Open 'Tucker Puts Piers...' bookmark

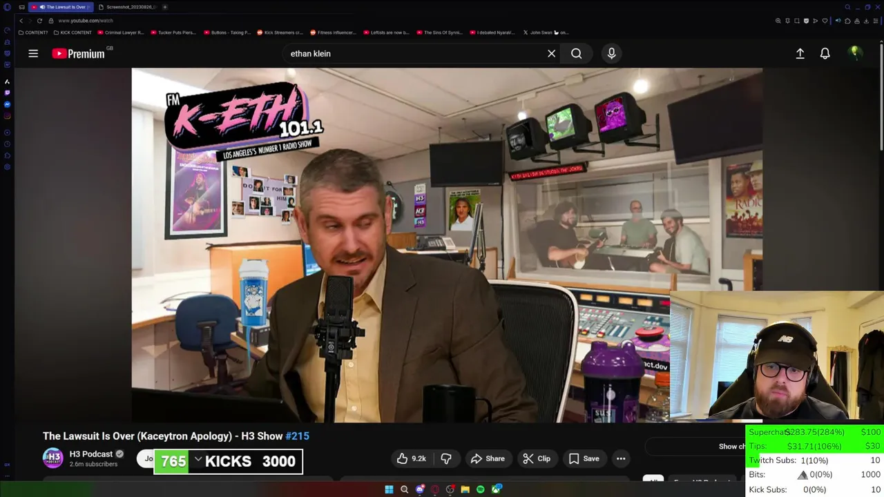[173, 32]
